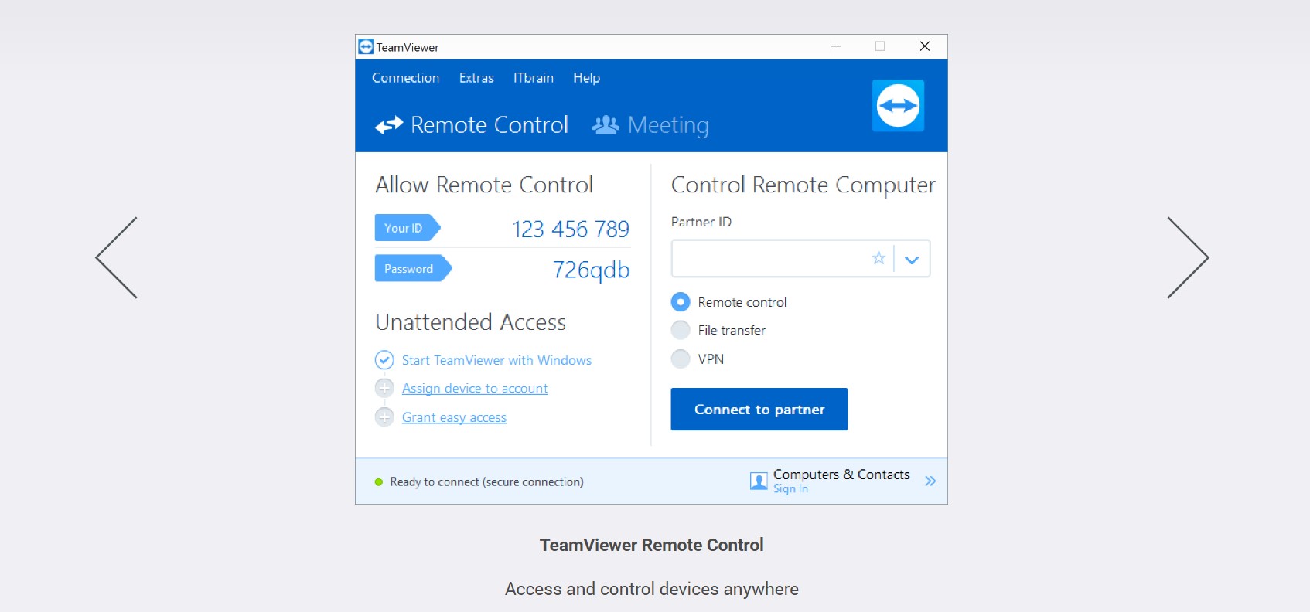Click the TeamViewer title bar app icon
This screenshot has width=1310, height=612.
pyautogui.click(x=366, y=46)
